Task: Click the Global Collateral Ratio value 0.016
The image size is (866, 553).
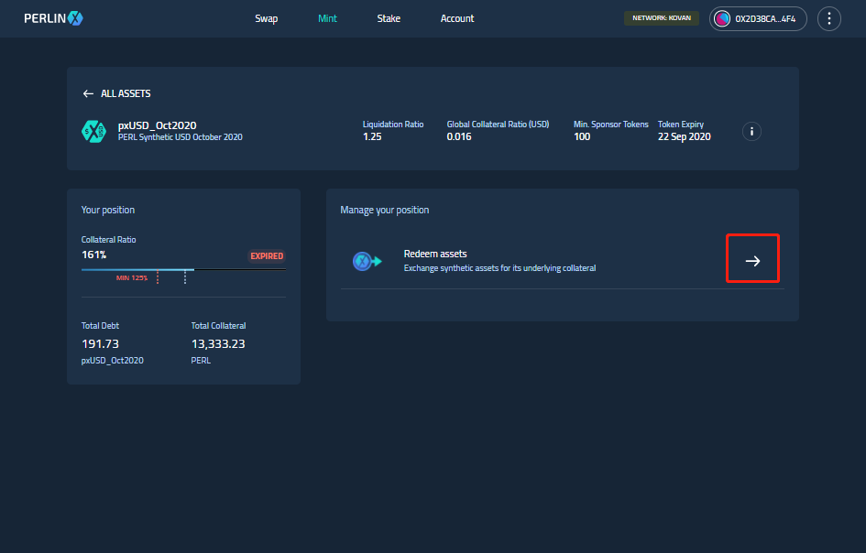Action: tap(459, 136)
